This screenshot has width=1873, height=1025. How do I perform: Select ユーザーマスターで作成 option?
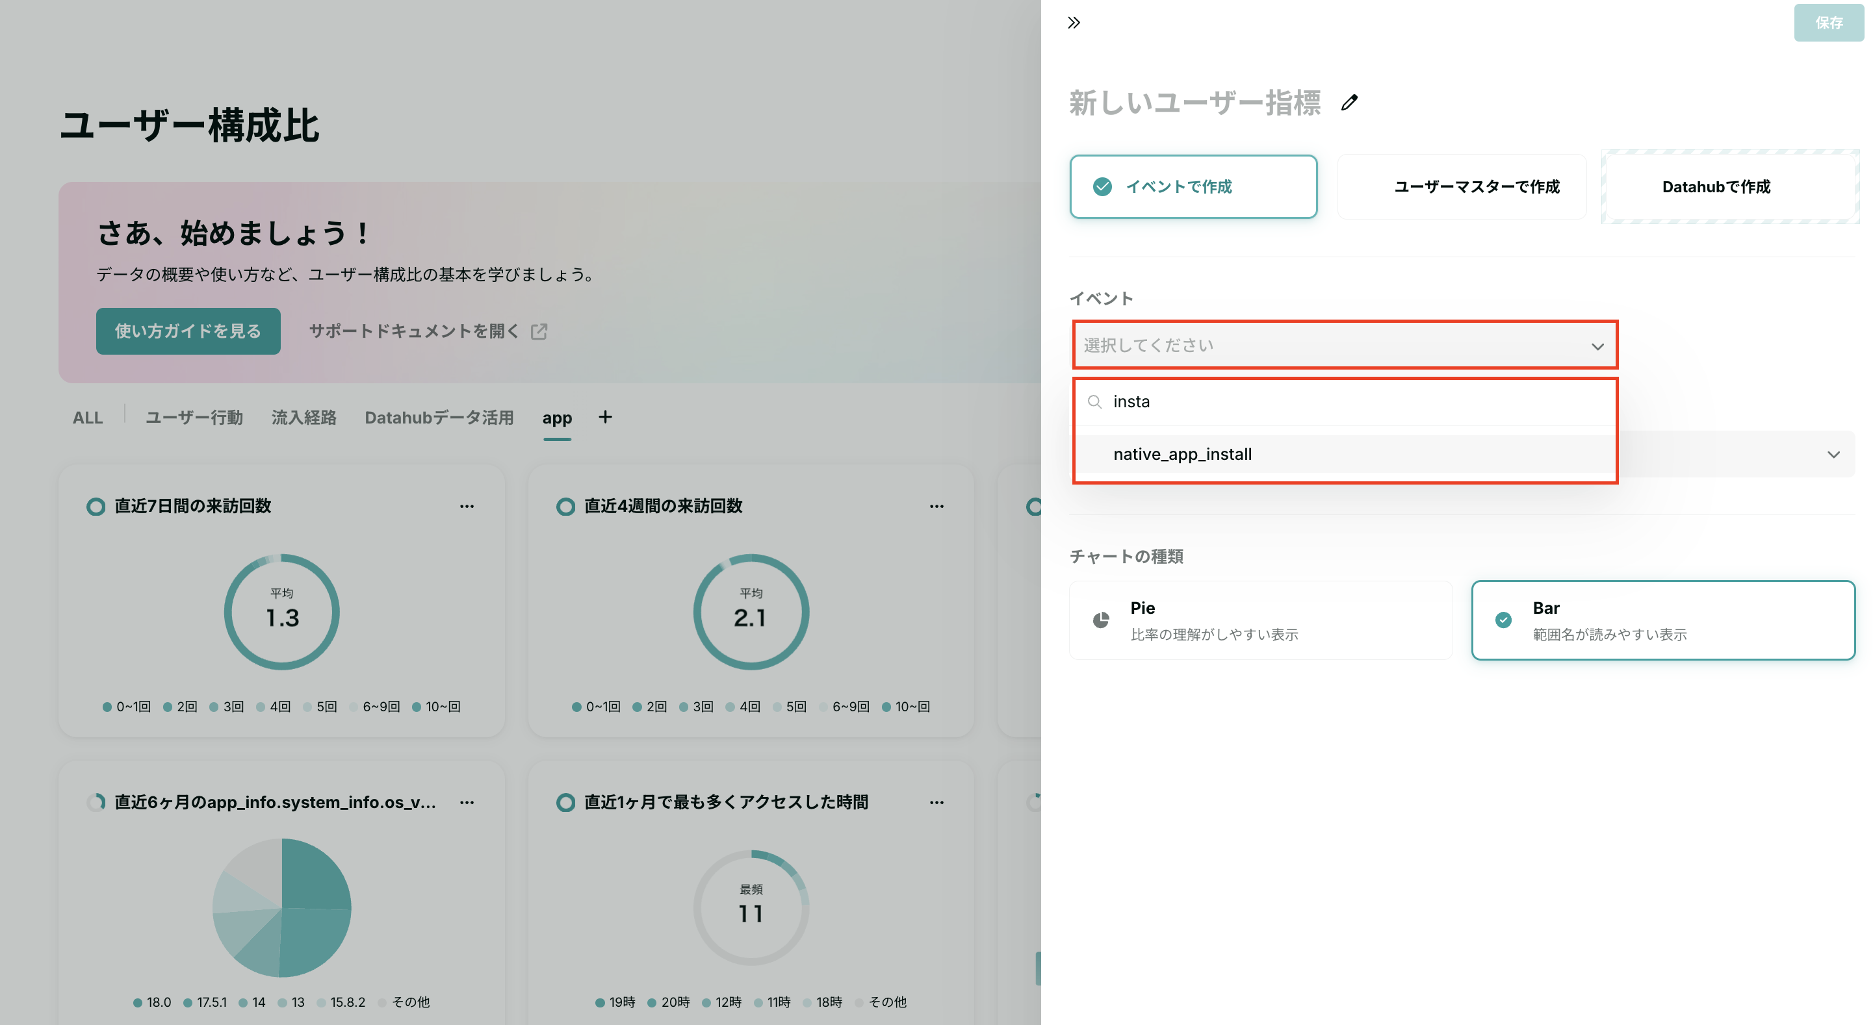pos(1462,187)
